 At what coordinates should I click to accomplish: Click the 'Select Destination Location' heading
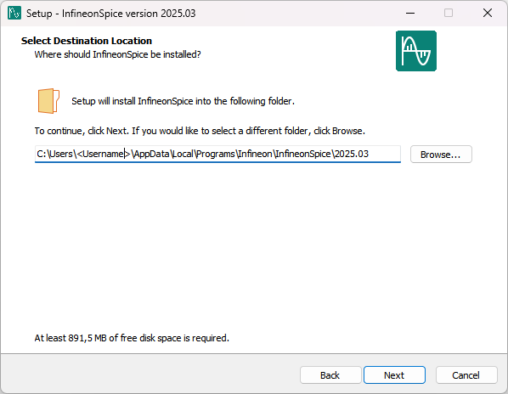(87, 41)
